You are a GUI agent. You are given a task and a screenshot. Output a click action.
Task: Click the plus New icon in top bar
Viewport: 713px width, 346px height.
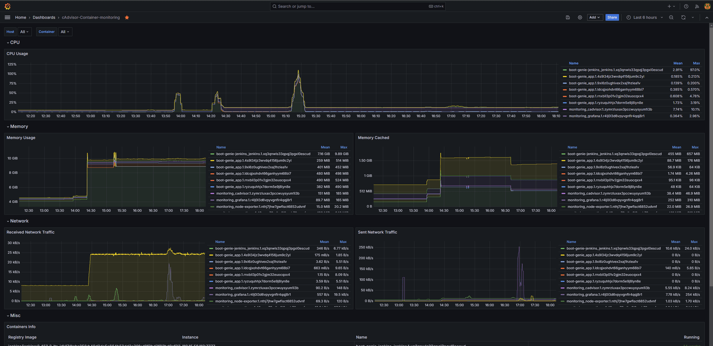coord(669,6)
